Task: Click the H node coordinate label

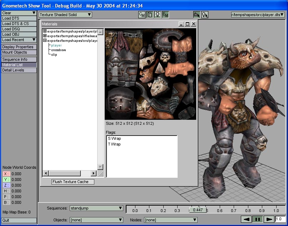Action: [6, 191]
